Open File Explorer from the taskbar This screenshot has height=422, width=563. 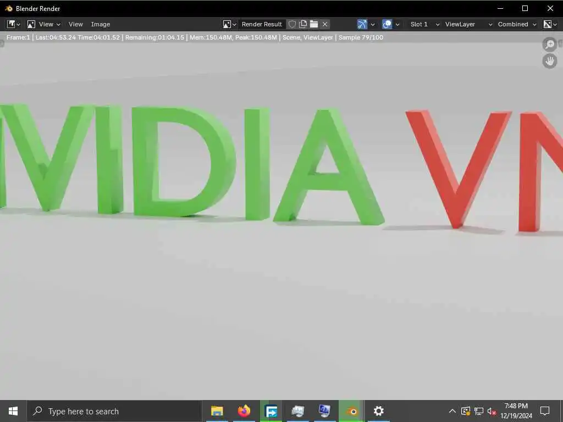point(217,411)
